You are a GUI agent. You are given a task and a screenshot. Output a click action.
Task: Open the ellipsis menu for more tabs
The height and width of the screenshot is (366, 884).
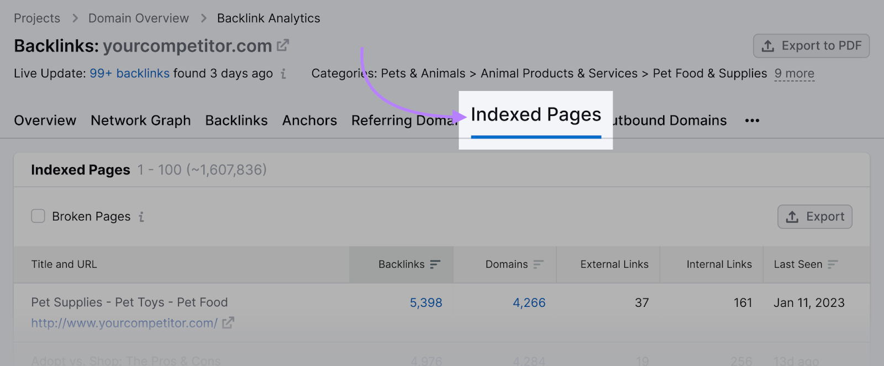point(752,120)
